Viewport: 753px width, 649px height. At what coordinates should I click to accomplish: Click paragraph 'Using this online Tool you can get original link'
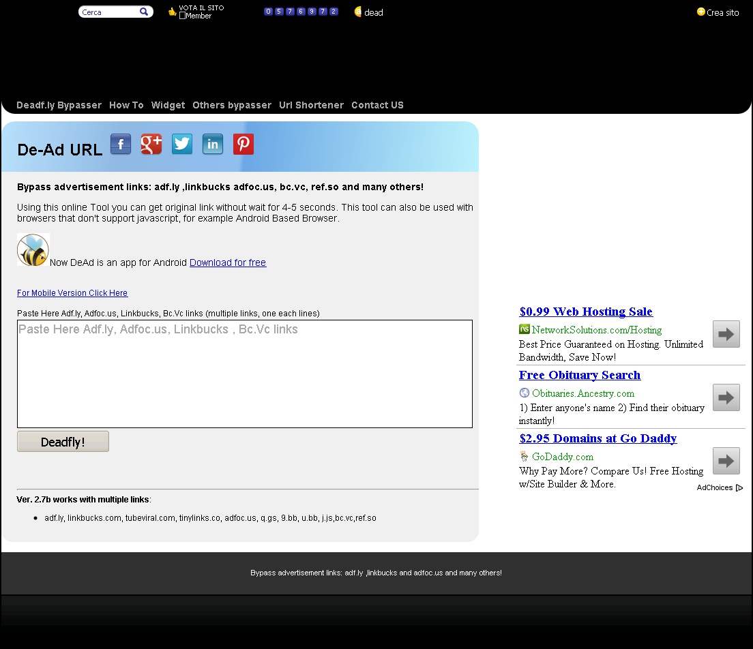(245, 213)
